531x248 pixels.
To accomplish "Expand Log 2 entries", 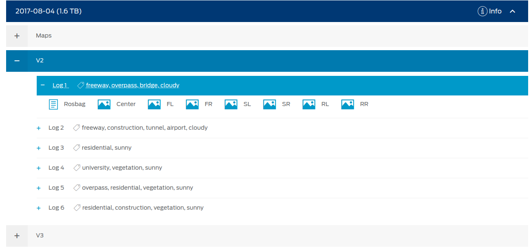I will click(x=38, y=127).
